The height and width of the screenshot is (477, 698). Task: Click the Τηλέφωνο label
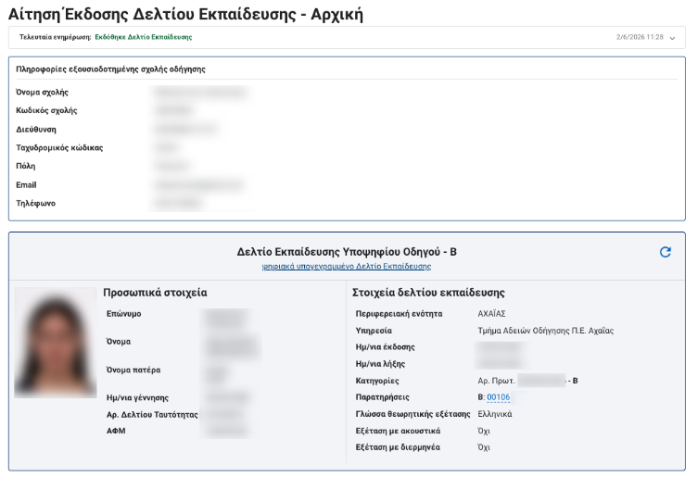35,204
